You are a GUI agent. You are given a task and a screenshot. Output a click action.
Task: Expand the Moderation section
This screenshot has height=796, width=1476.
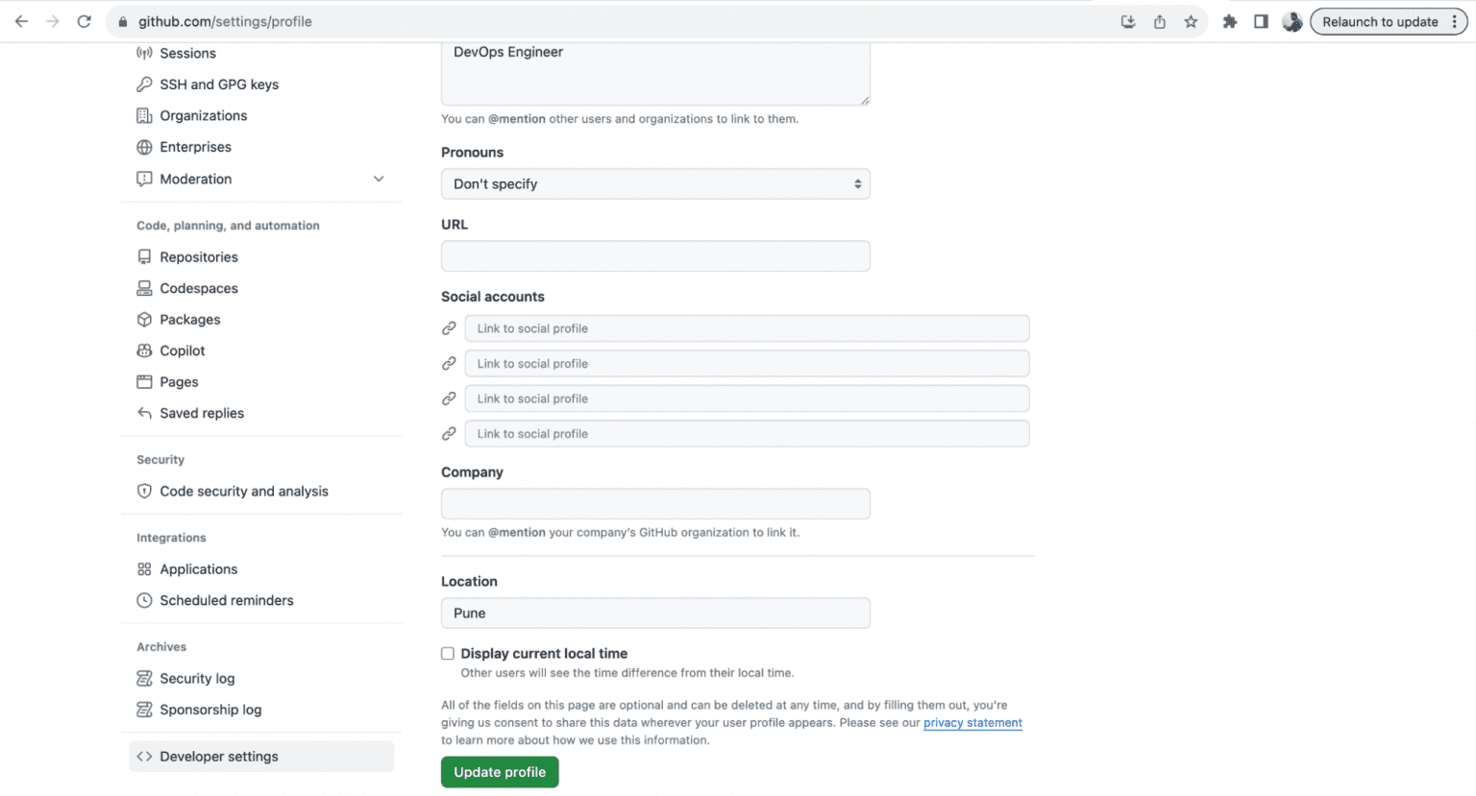point(379,179)
